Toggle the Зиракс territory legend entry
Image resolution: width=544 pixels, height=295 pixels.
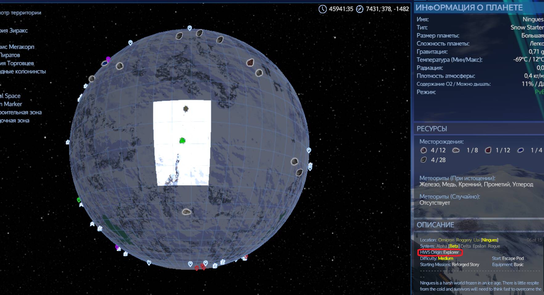(14, 30)
